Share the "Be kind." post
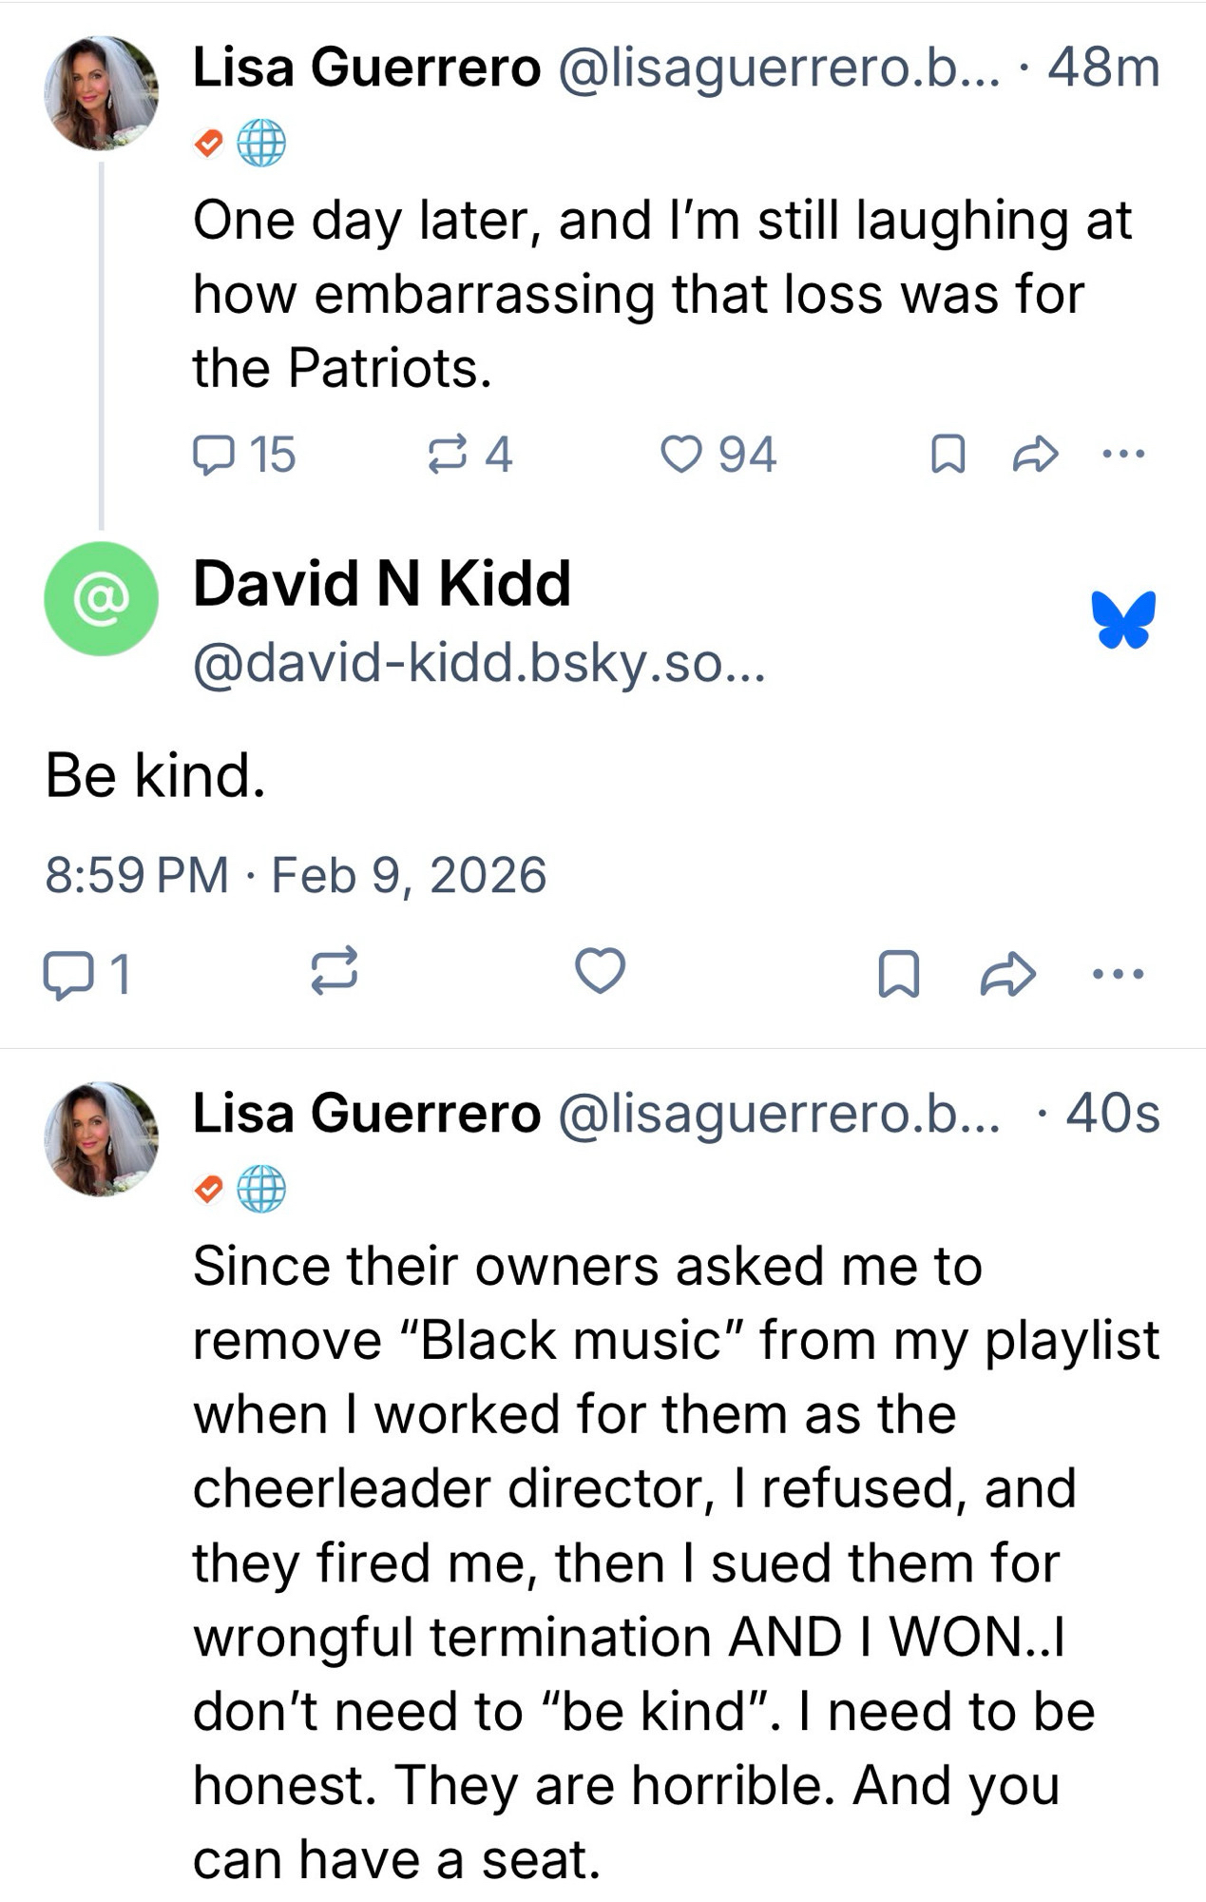 click(1007, 974)
